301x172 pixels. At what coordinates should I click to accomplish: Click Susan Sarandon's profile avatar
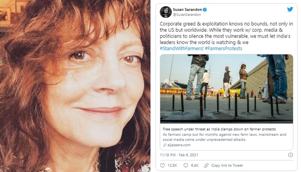click(166, 12)
